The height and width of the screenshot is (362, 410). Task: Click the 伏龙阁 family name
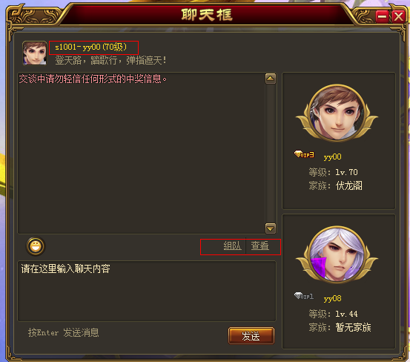click(x=348, y=186)
